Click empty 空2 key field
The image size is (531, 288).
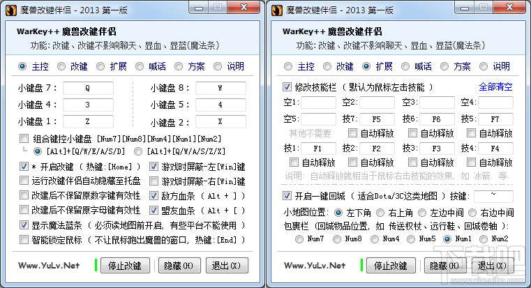(377, 103)
